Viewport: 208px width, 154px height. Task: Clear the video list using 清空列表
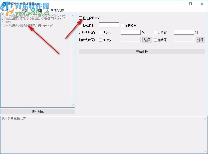click(x=38, y=112)
